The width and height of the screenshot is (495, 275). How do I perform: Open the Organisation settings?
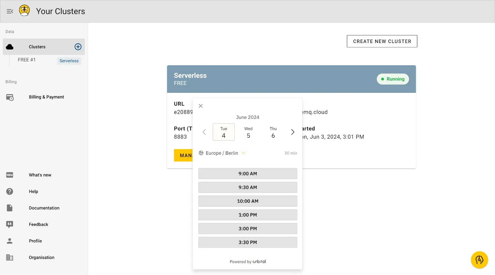click(42, 258)
